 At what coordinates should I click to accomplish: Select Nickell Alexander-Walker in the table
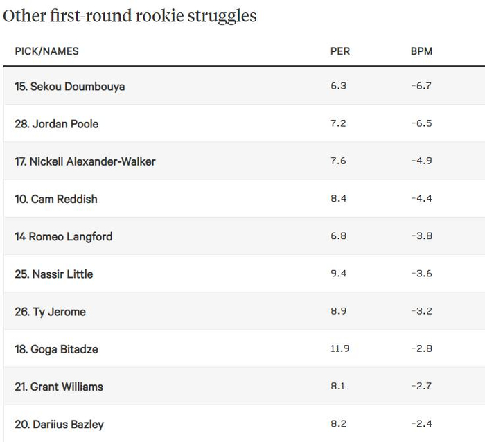tap(85, 161)
